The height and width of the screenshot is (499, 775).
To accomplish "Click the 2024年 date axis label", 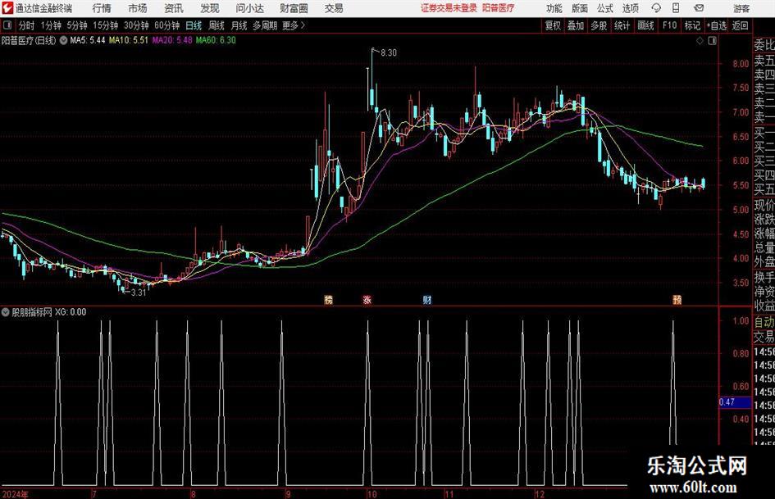I will tap(16, 494).
